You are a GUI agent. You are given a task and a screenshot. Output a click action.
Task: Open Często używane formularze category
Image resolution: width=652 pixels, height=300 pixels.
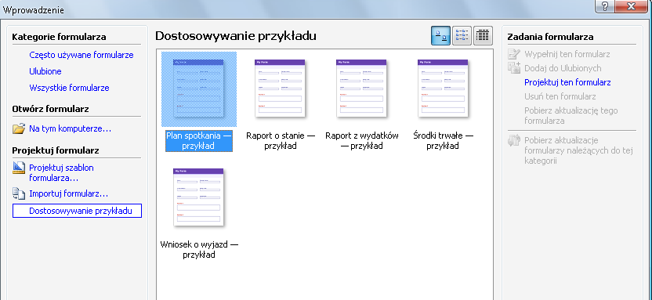click(81, 55)
